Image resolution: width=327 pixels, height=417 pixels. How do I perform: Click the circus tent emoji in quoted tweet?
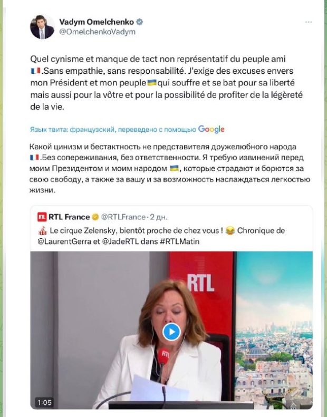tap(43, 231)
